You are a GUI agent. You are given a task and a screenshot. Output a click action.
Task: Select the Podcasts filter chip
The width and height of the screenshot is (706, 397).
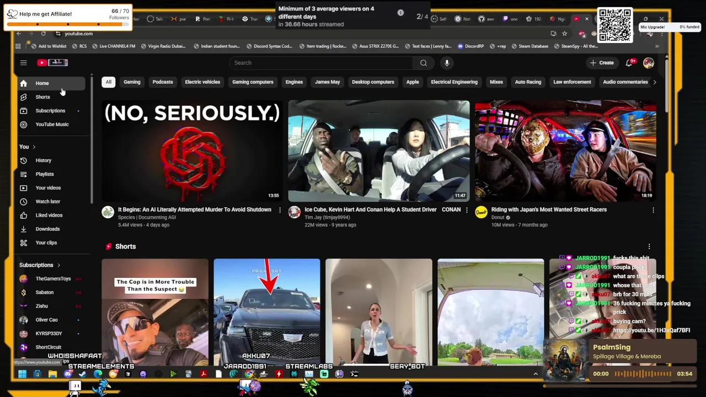[163, 82]
